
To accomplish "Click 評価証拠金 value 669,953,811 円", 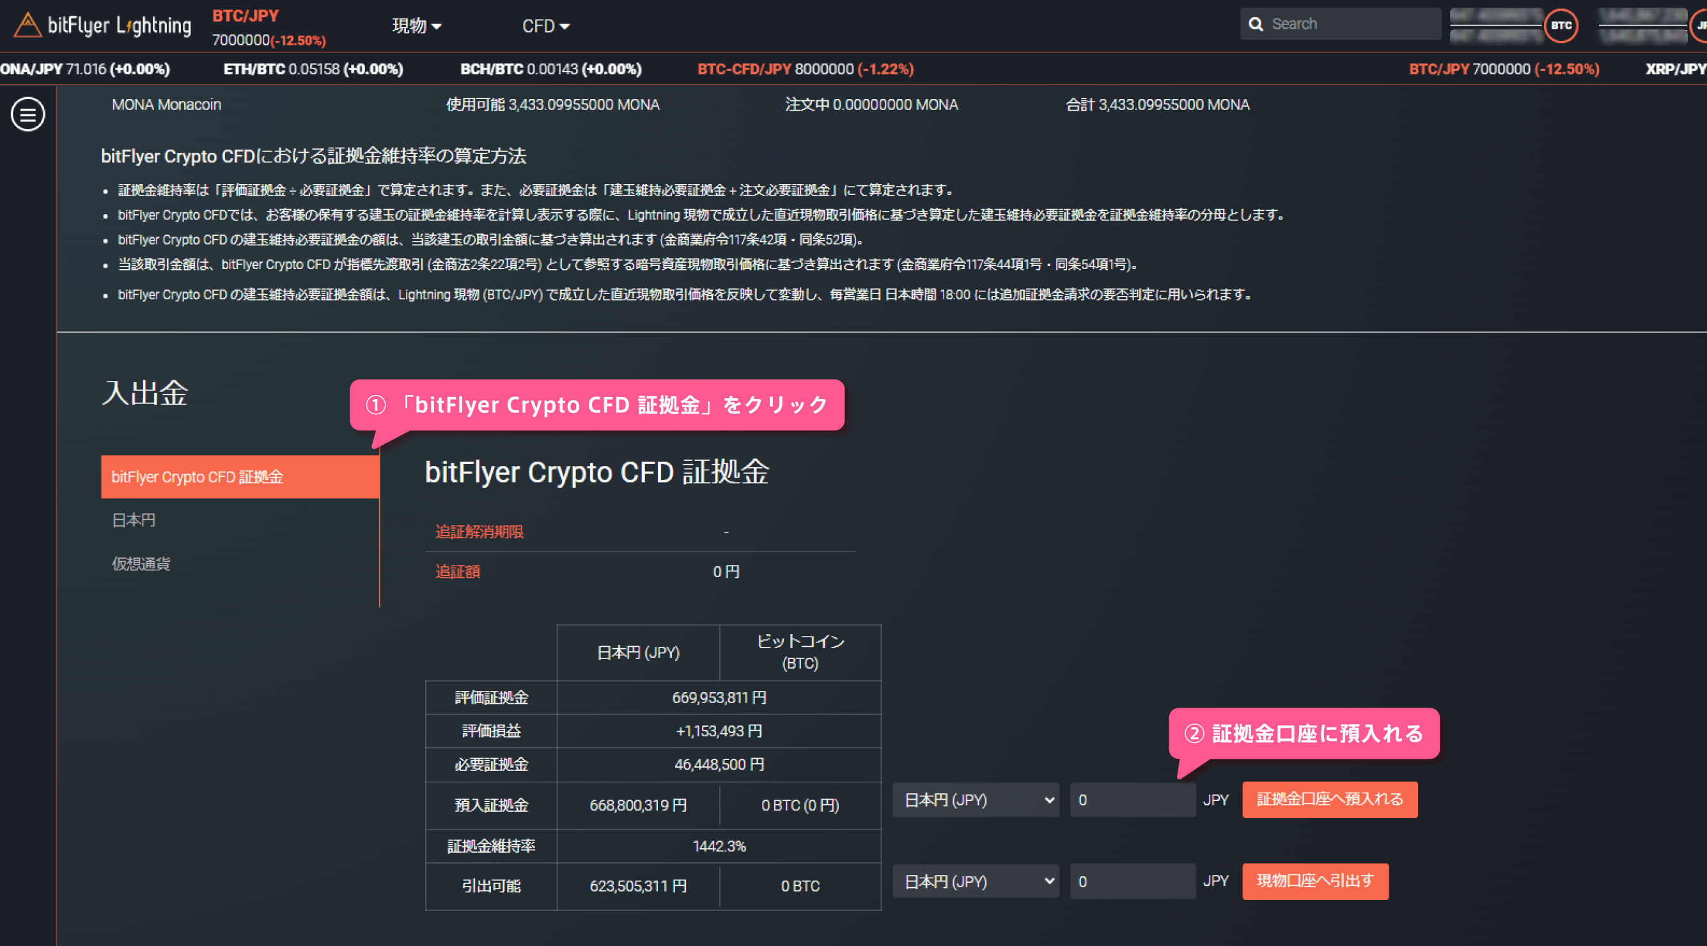I will point(719,697).
